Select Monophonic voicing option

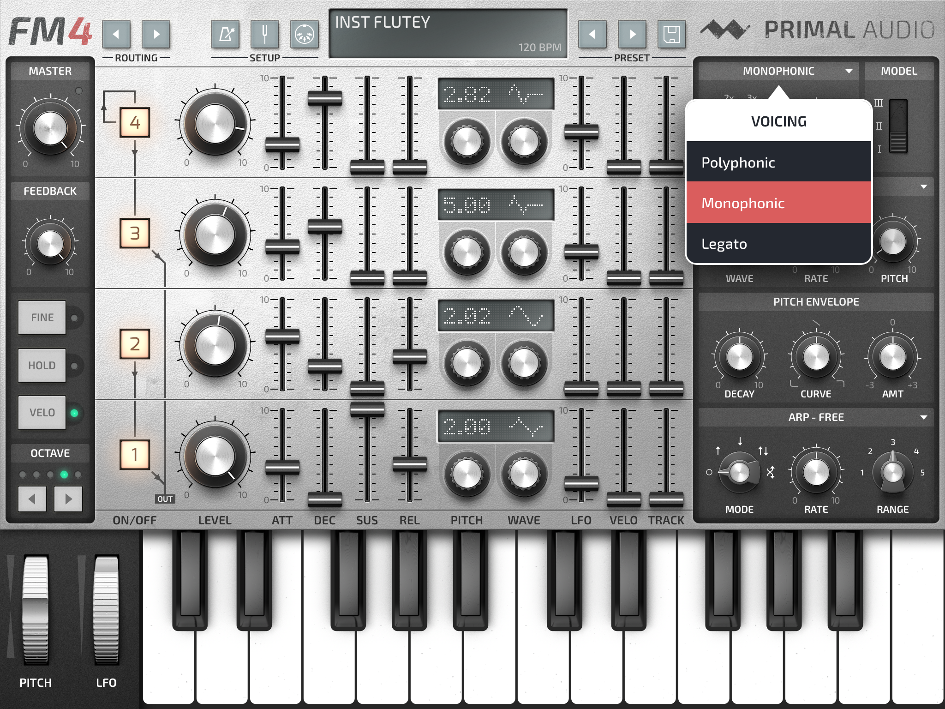tap(779, 203)
